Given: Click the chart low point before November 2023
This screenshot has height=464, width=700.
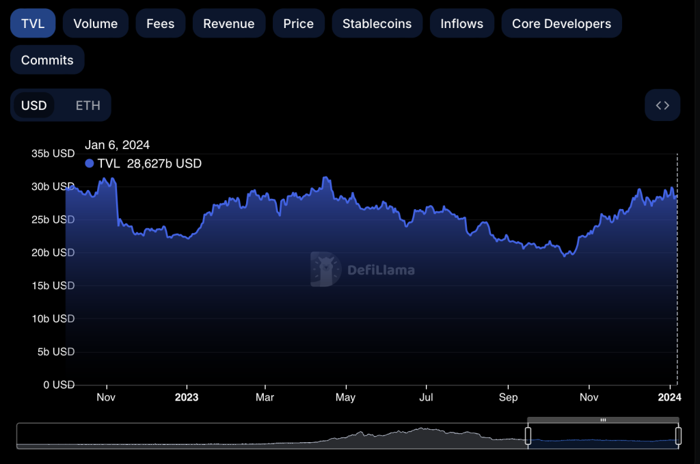Looking at the screenshot, I should (x=565, y=256).
